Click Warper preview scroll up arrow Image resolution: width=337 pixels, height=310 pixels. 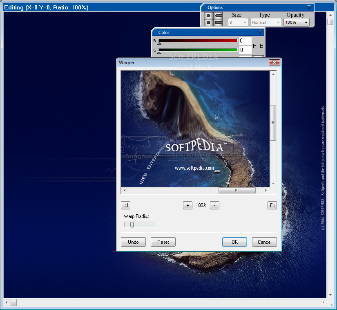tap(273, 74)
